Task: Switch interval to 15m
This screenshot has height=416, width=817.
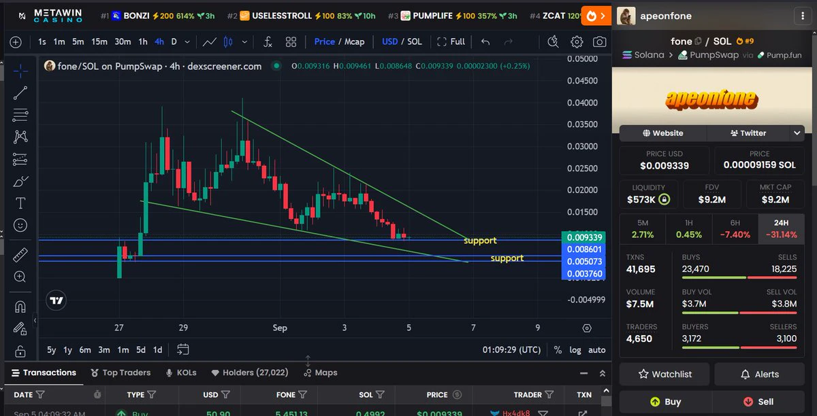Action: point(99,41)
